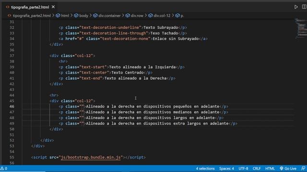
Task: Open the html breadcrumb element
Action: tap(65, 16)
